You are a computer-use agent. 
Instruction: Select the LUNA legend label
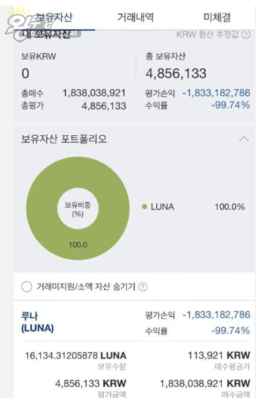point(162,207)
